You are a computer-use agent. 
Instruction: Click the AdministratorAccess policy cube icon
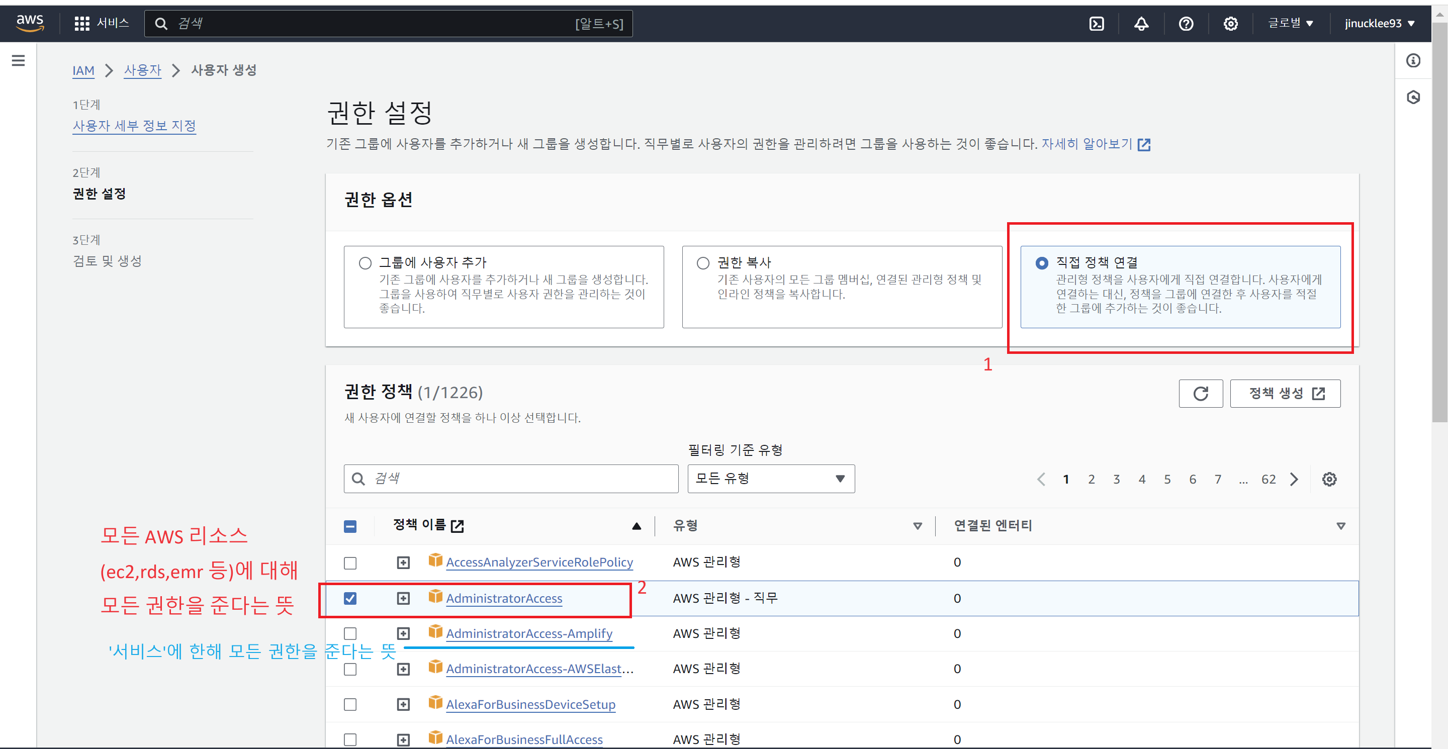[x=435, y=597]
